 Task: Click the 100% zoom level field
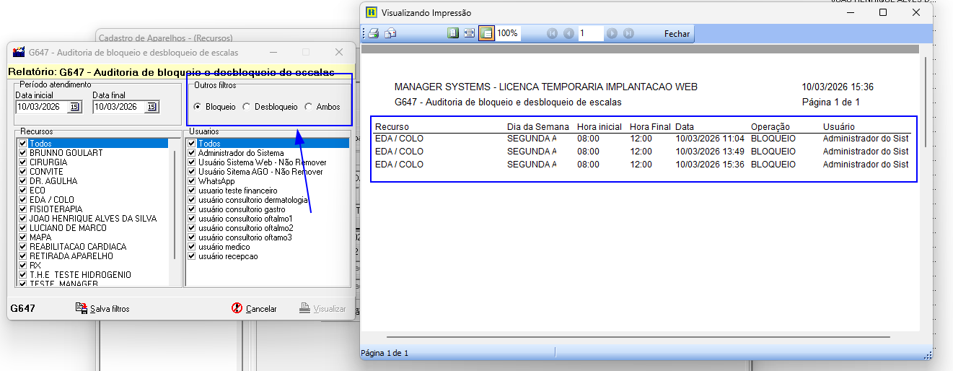[x=508, y=33]
